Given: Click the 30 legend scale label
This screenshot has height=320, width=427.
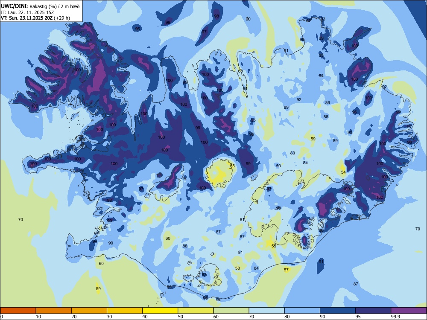Looking at the screenshot, I should point(109,317).
